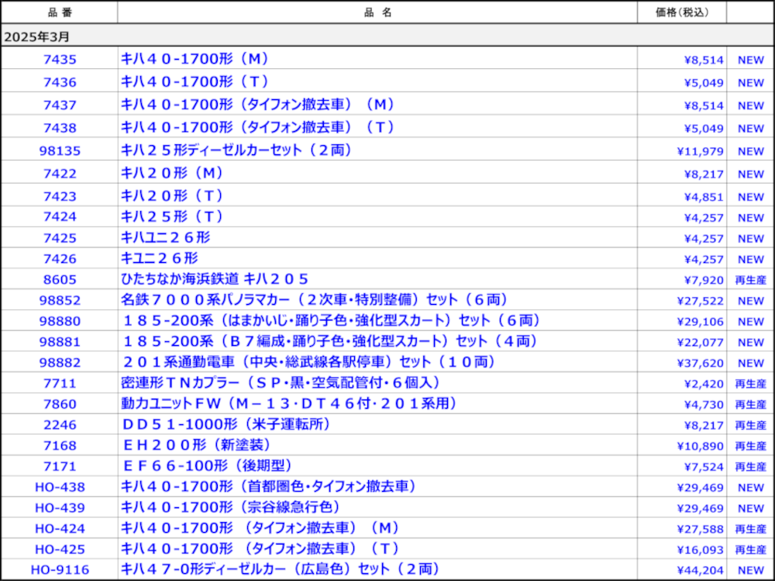
Task: Open ひたちなか海浜鉄道 キハ205 link
Action: (x=215, y=279)
